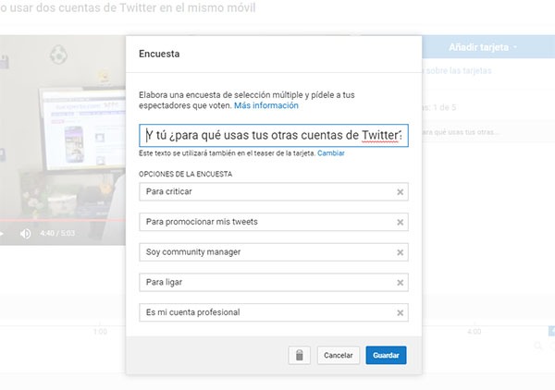Image resolution: width=555 pixels, height=390 pixels.
Task: Remove the 'Es mi cuenta profesional' option
Action: tap(400, 312)
